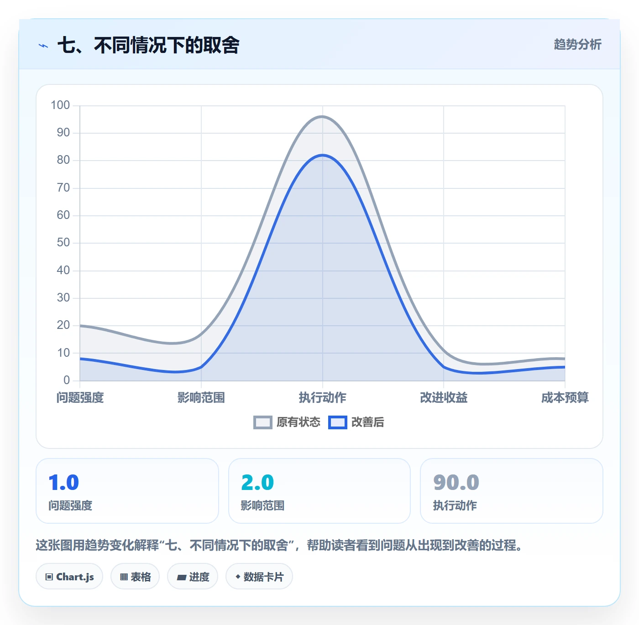The height and width of the screenshot is (625, 639).
Task: Click the blue curve peak at 执行动作
Action: [322, 155]
